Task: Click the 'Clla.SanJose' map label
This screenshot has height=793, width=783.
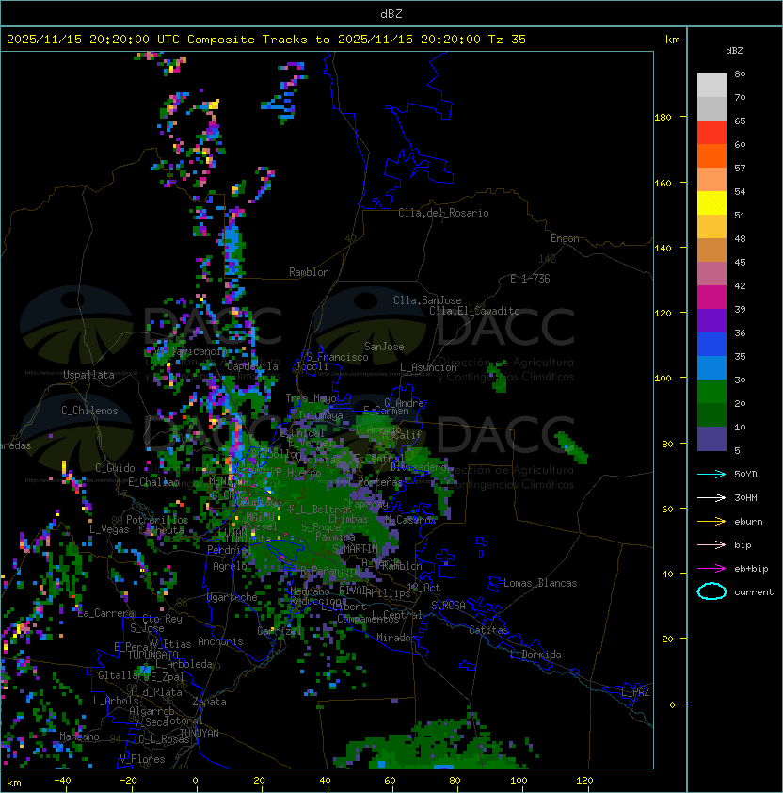Action: click(x=427, y=299)
